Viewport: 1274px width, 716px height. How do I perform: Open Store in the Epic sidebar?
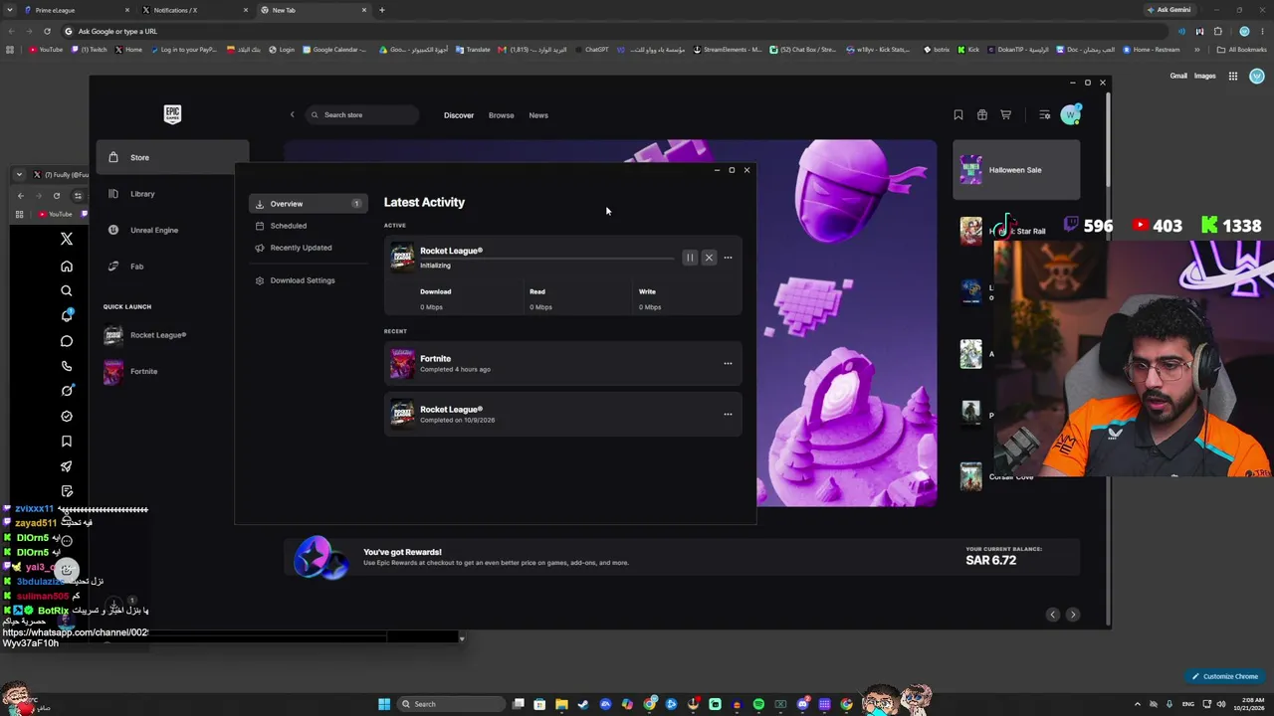pos(172,157)
